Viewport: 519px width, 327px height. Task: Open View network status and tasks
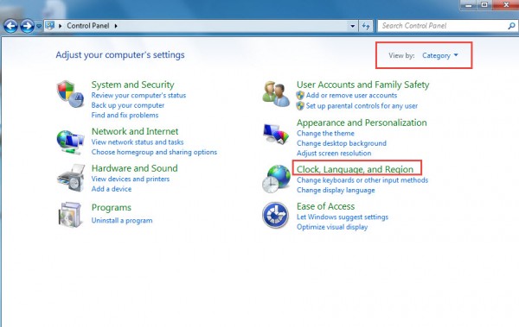click(x=138, y=142)
